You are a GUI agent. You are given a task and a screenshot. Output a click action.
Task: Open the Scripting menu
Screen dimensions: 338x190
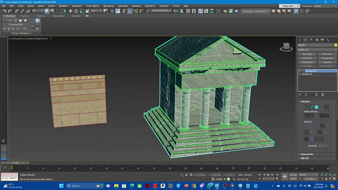[136, 6]
